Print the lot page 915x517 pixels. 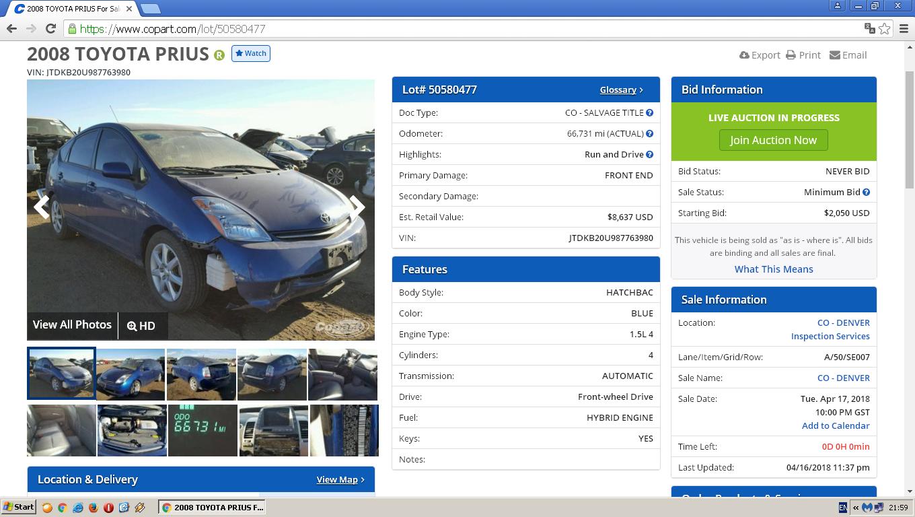803,55
